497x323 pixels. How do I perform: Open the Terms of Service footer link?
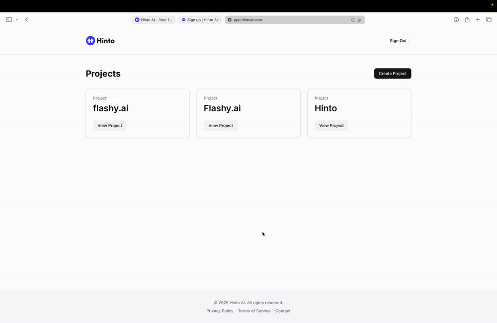[254, 311]
